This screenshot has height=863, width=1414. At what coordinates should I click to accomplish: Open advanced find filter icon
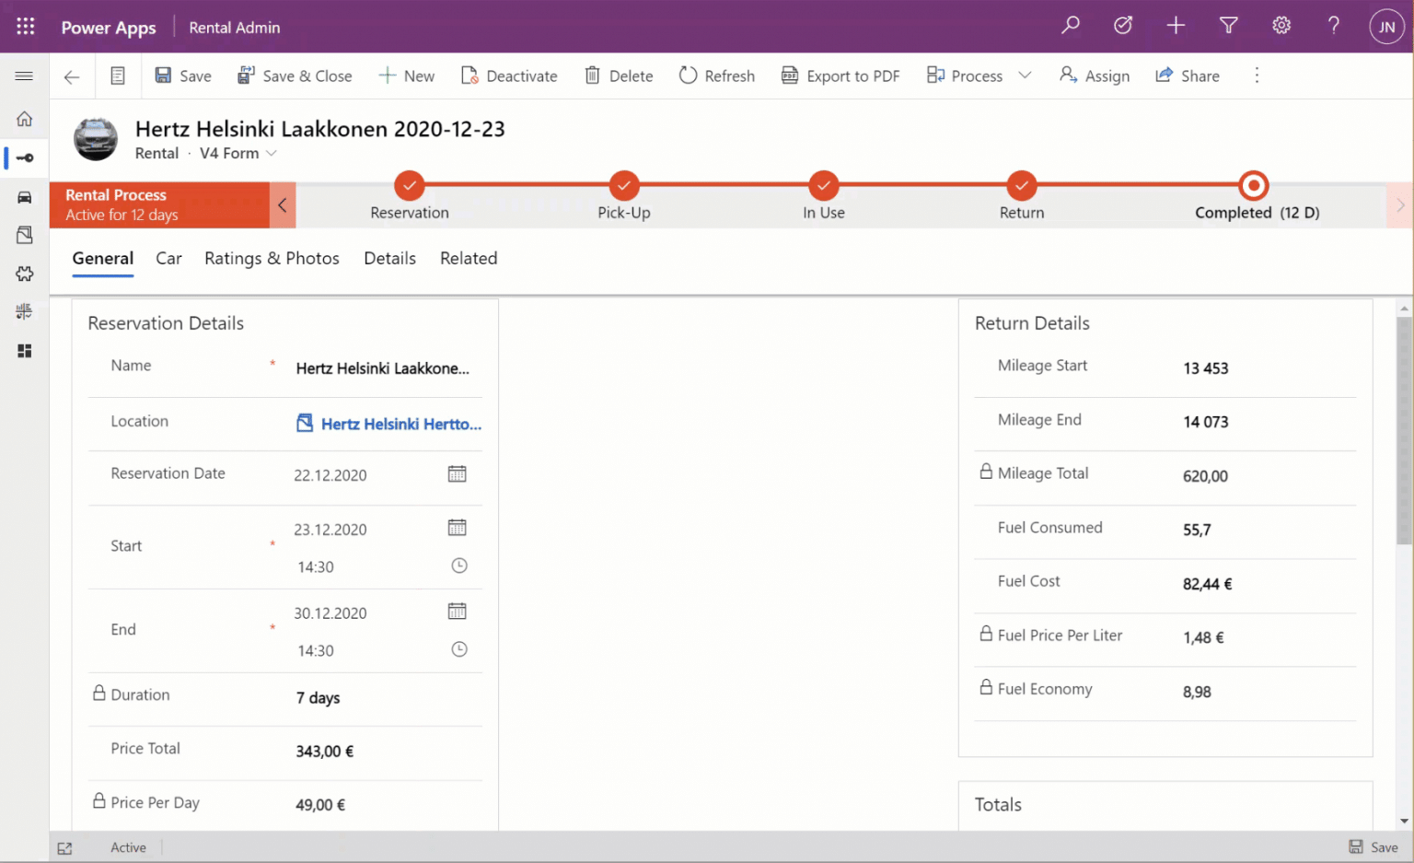pyautogui.click(x=1228, y=26)
